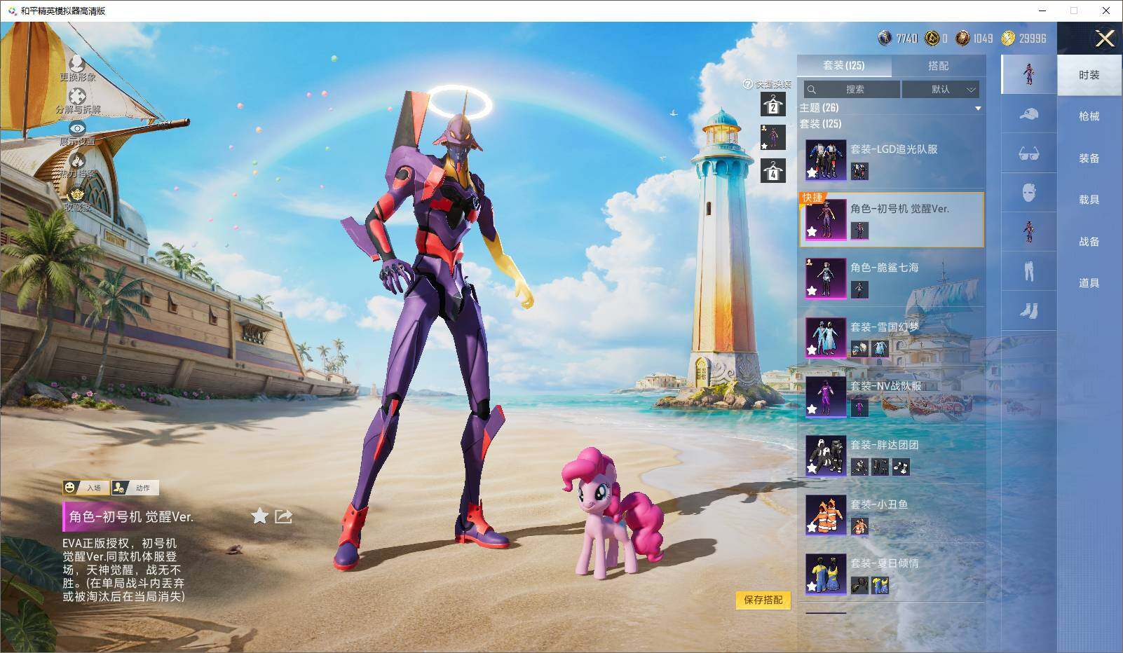The image size is (1123, 653).
Task: Toggle star on 胖达团团 thumbnail
Action: [x=812, y=468]
